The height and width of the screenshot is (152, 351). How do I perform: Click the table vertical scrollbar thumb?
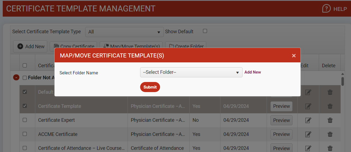[x=343, y=81]
